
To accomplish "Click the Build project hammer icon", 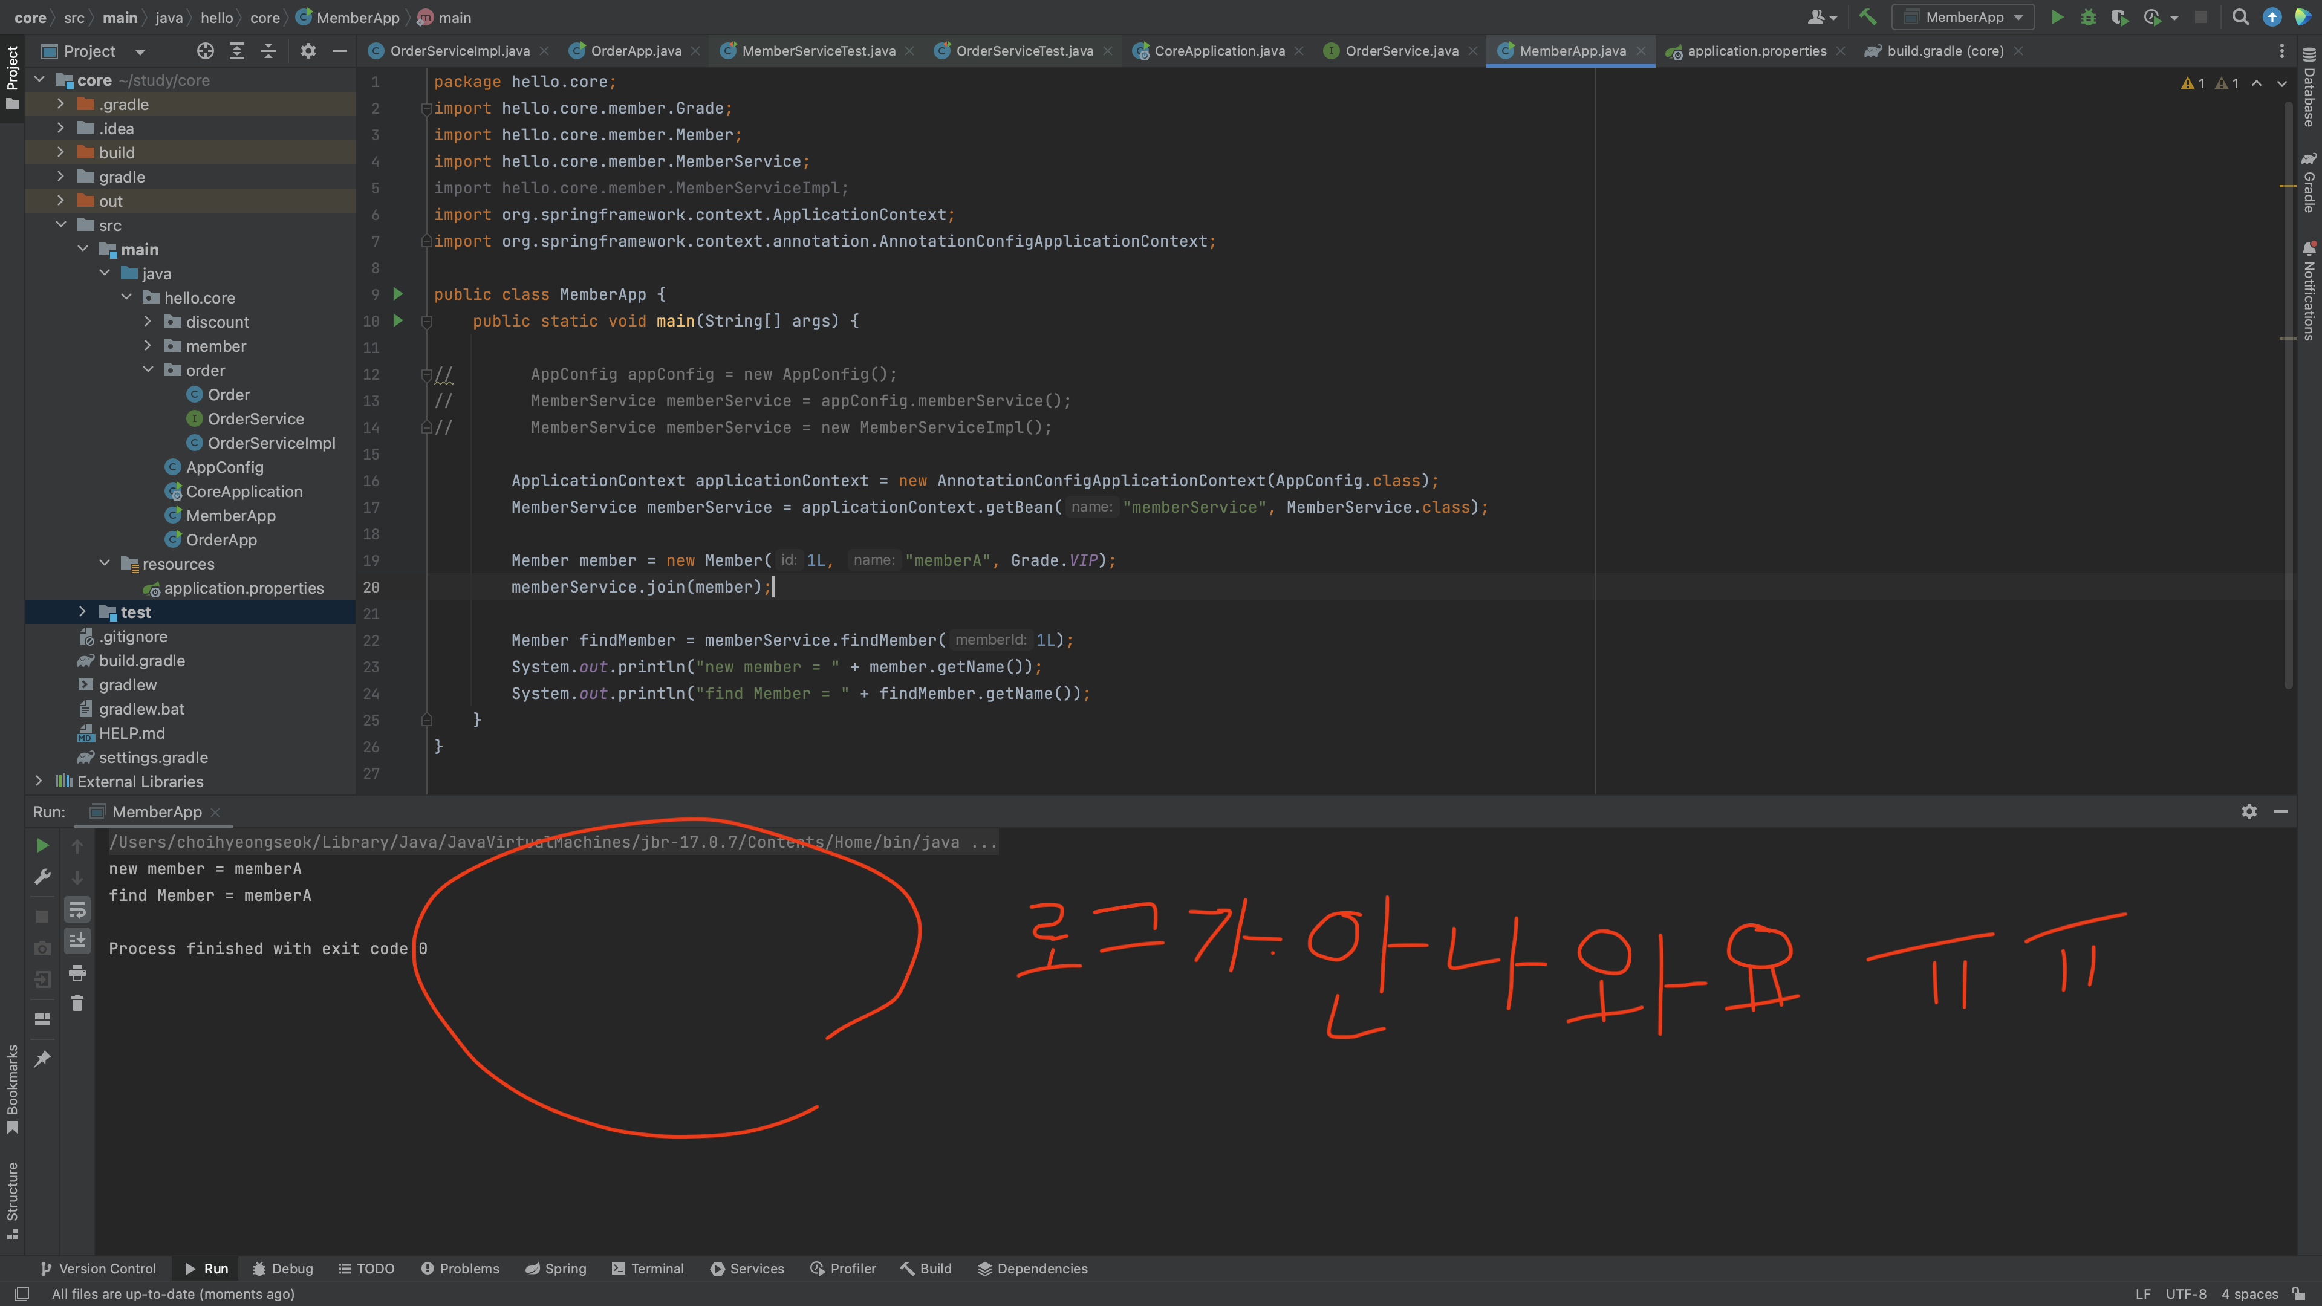I will tap(1867, 17).
